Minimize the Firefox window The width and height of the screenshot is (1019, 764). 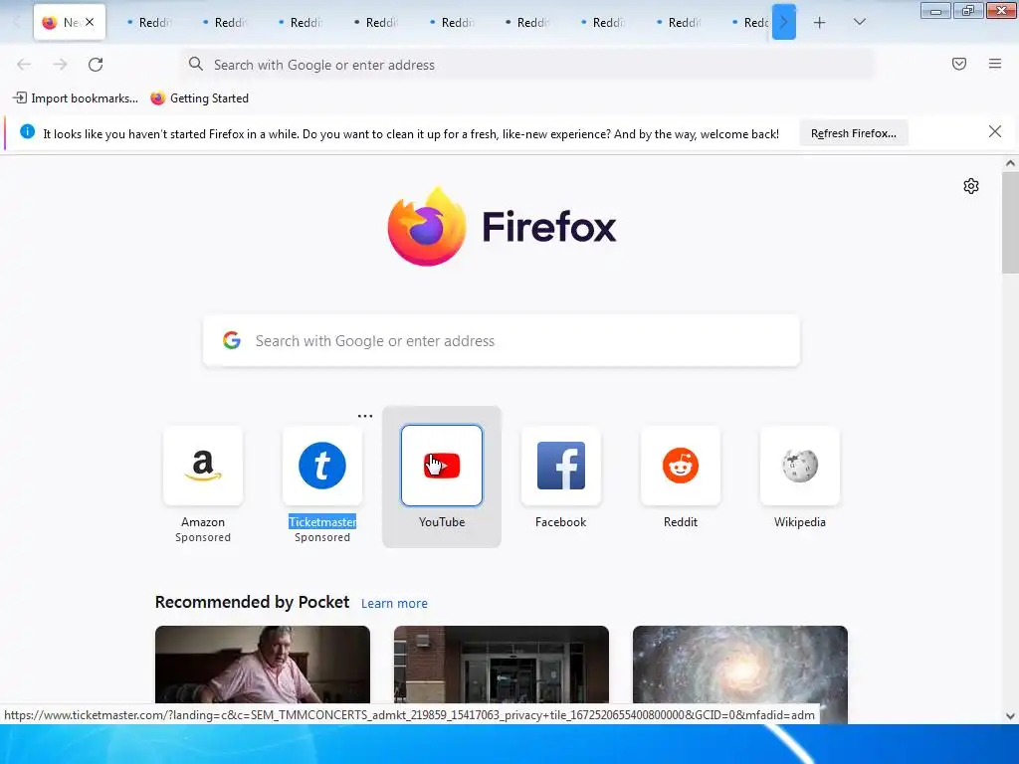point(935,11)
